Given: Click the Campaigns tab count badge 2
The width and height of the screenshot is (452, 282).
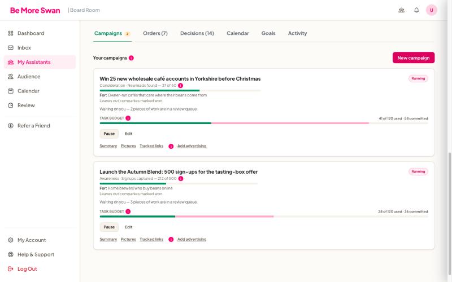Looking at the screenshot, I should click(127, 34).
